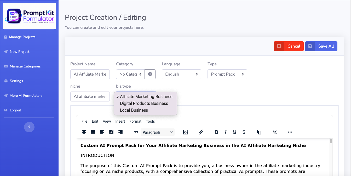This screenshot has height=176, width=351.
Task: Click the INTRODUCTION heading in editor
Action: [97, 155]
